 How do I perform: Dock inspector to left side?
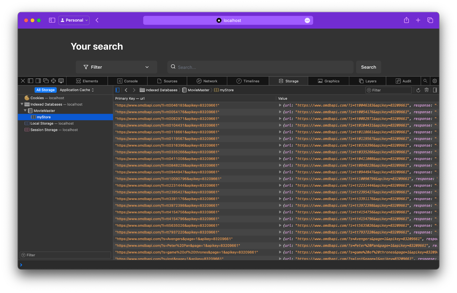[31, 81]
